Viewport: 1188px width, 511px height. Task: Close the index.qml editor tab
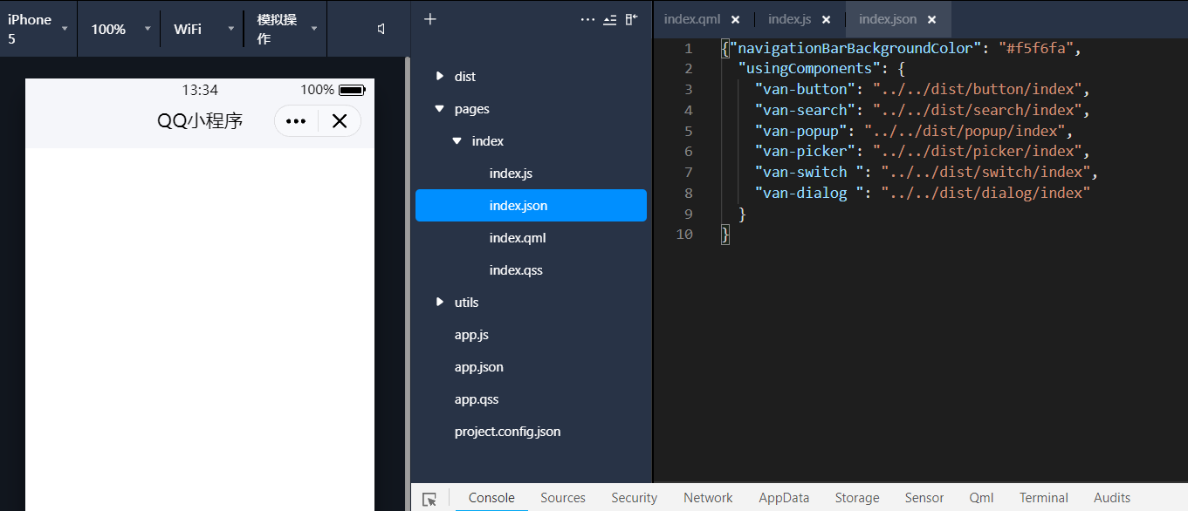(735, 19)
